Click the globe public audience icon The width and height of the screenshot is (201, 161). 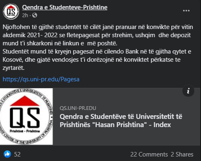pos(35,15)
